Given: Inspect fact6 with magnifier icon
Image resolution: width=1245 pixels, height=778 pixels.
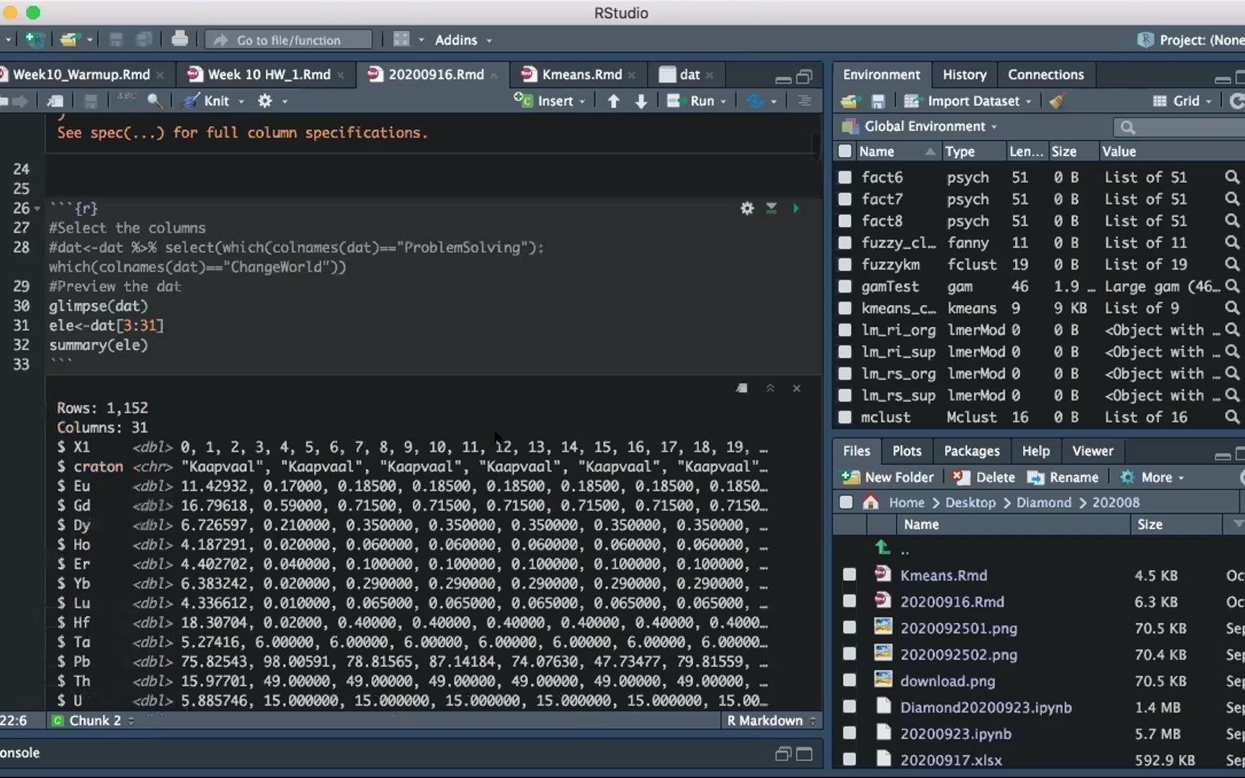Looking at the screenshot, I should point(1232,176).
